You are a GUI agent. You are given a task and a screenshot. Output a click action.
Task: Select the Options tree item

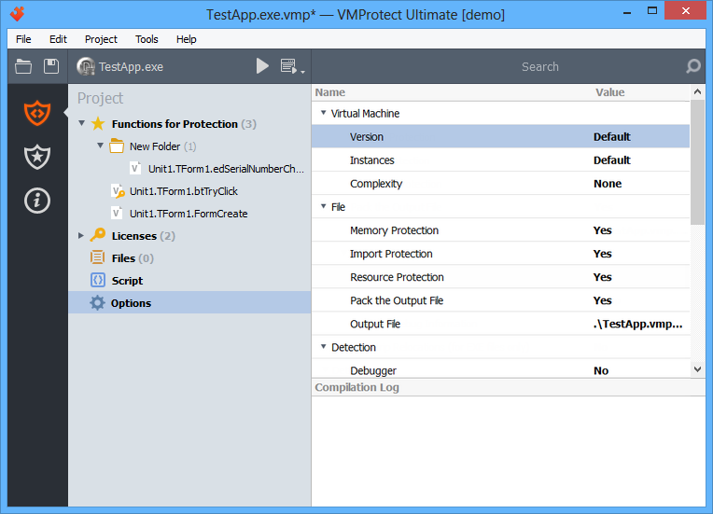(189, 302)
